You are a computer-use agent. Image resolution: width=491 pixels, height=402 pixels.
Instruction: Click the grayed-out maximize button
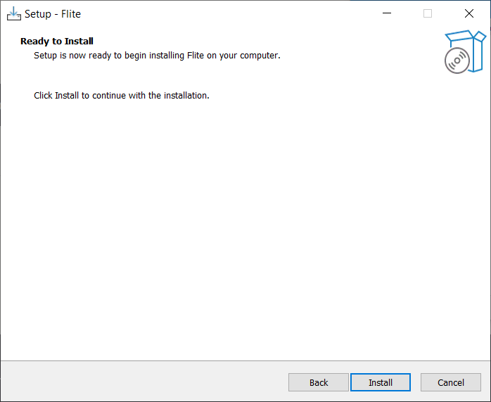click(x=428, y=13)
